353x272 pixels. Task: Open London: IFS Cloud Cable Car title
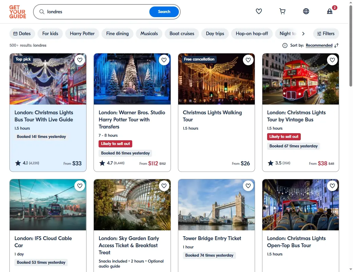pyautogui.click(x=43, y=242)
